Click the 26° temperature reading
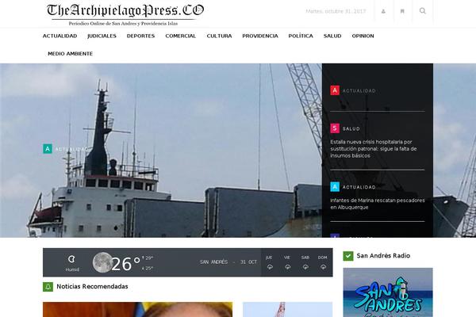This screenshot has height=317, width=476. [x=125, y=264]
